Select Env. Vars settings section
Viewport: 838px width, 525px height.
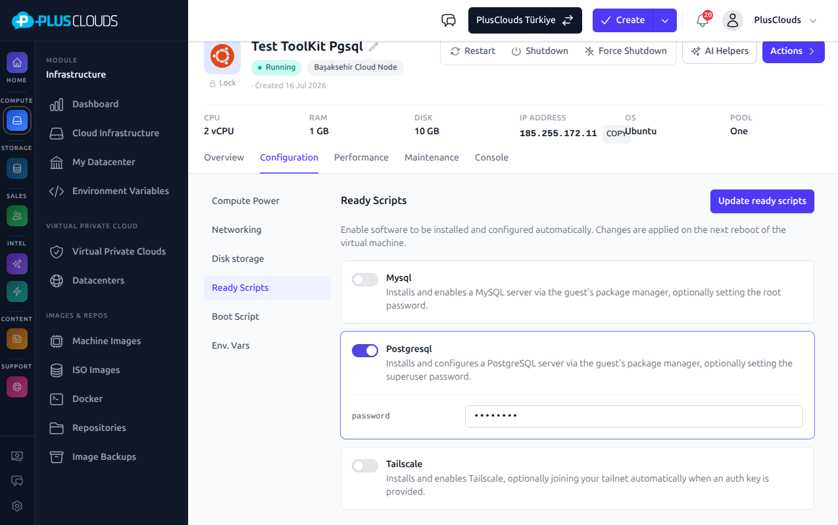click(267, 345)
